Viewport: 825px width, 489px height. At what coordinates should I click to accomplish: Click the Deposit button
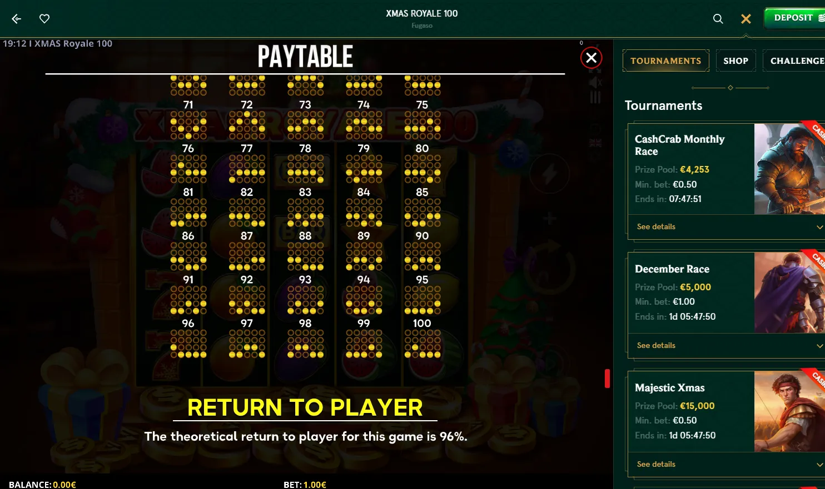point(795,18)
